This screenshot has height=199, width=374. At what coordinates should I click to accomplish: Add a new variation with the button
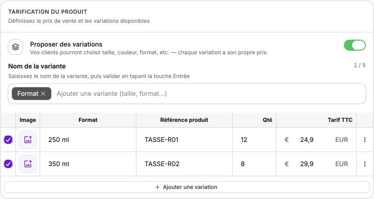pos(187,187)
